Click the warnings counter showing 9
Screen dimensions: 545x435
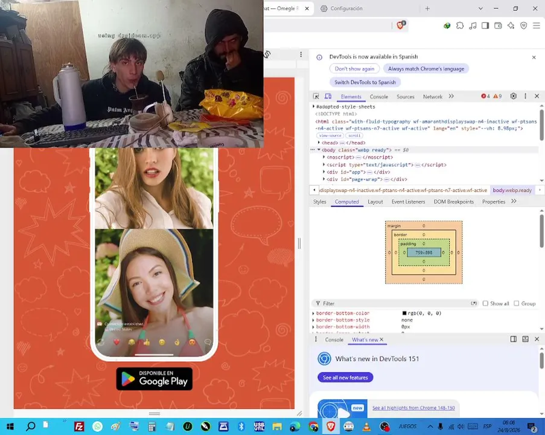point(497,96)
